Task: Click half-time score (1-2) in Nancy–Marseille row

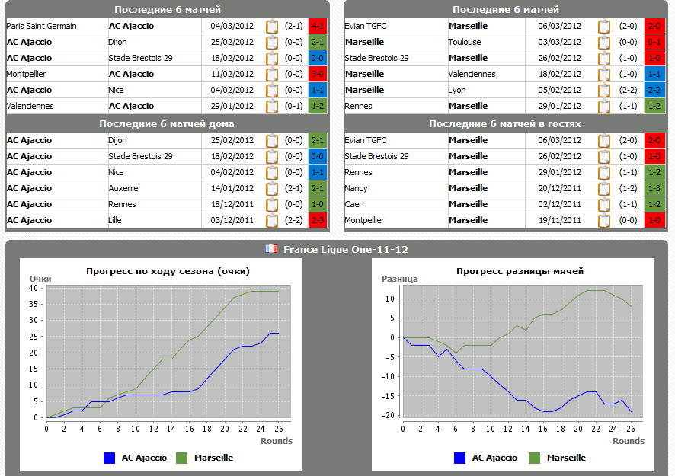Action: coord(628,189)
